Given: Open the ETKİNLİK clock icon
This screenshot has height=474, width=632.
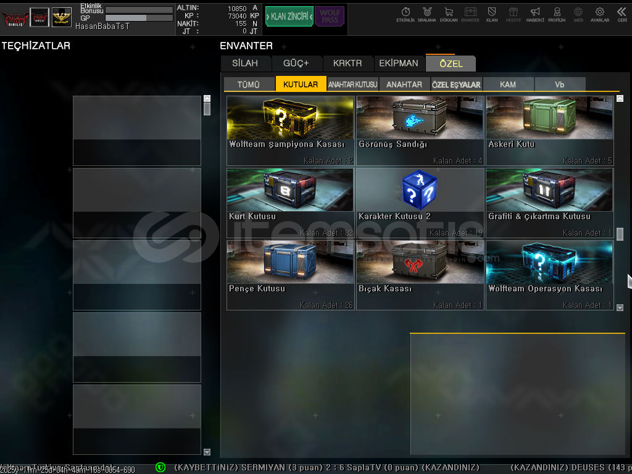Looking at the screenshot, I should click(405, 15).
